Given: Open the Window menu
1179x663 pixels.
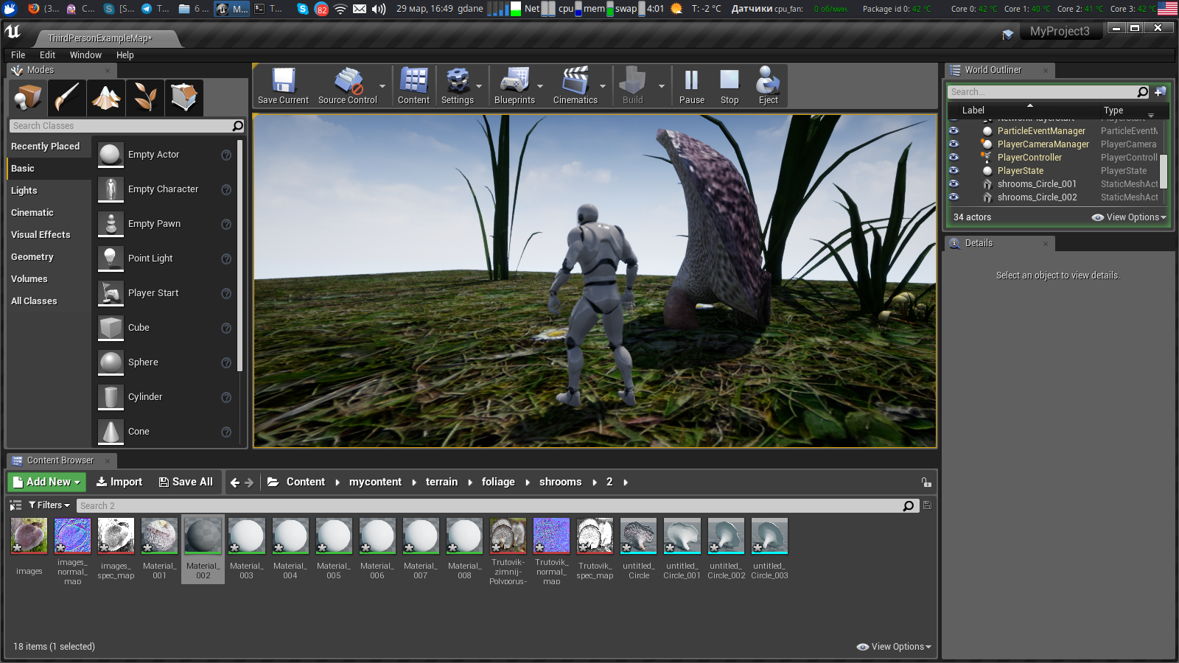Looking at the screenshot, I should pos(85,55).
